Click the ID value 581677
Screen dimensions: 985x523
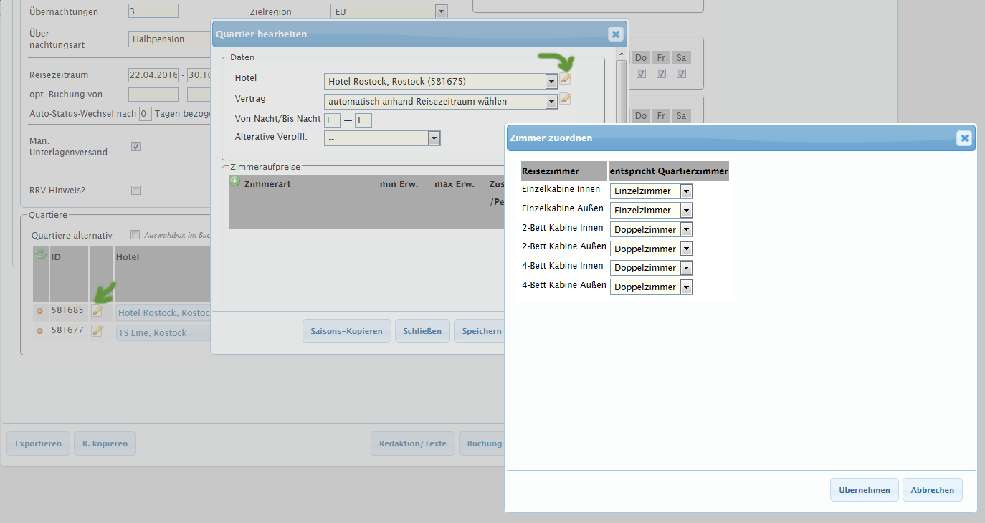[67, 330]
